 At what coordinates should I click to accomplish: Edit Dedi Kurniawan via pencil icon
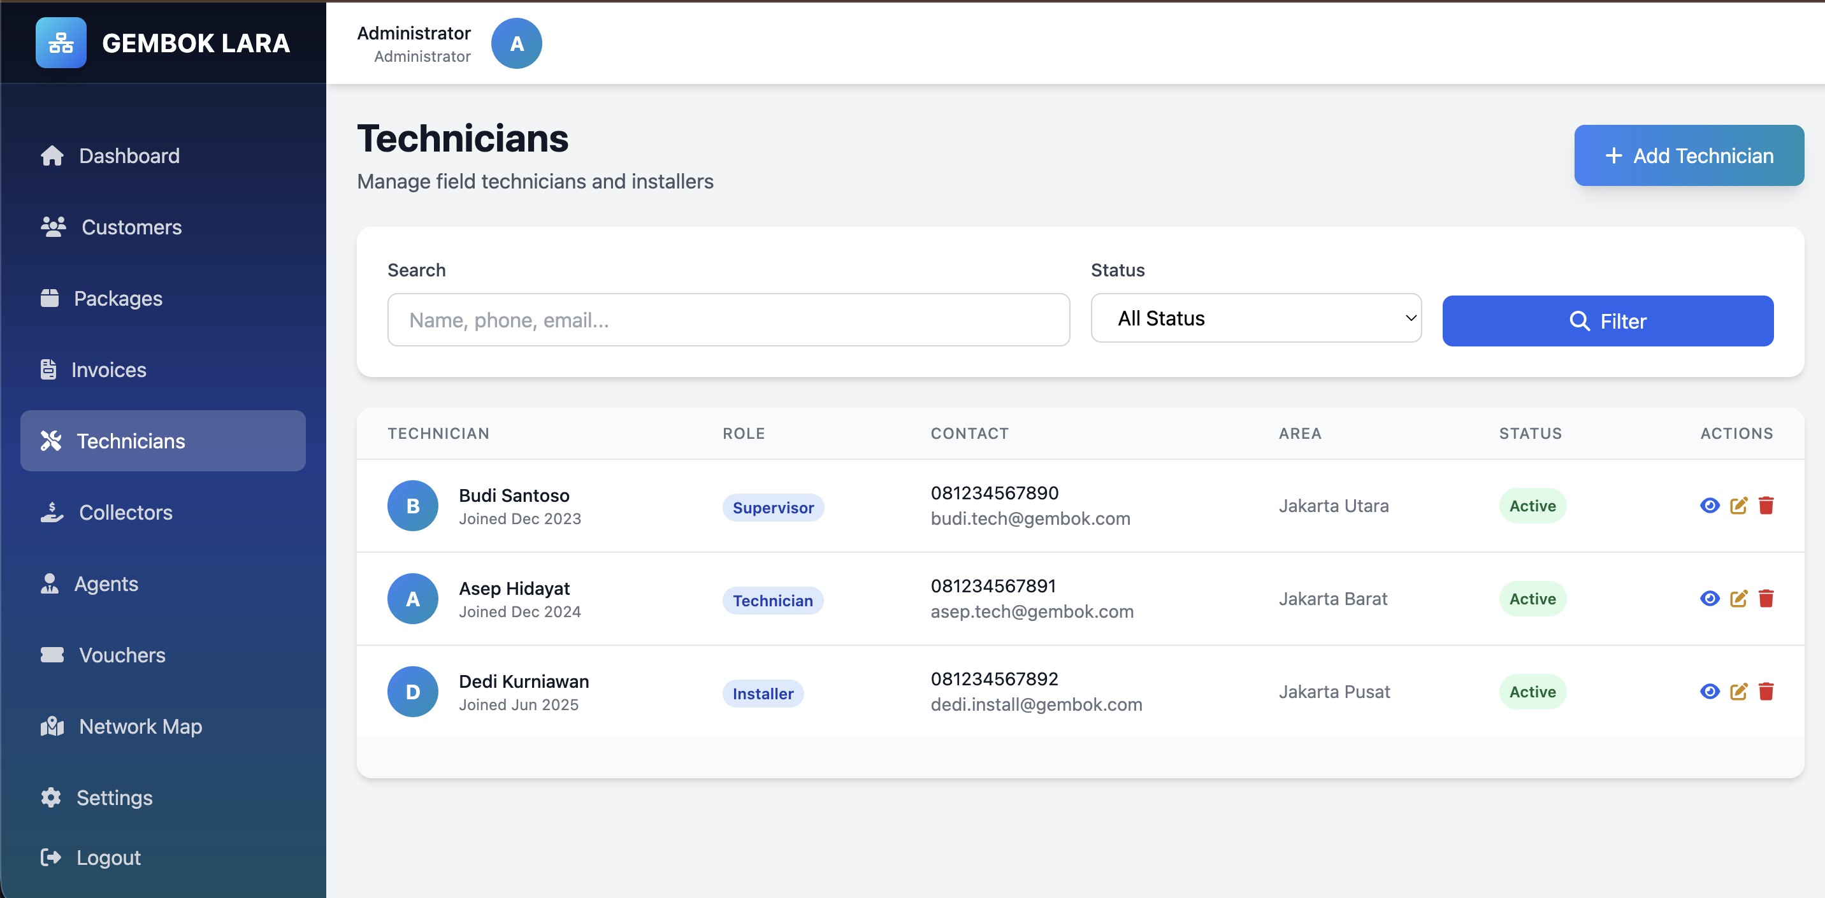point(1738,691)
